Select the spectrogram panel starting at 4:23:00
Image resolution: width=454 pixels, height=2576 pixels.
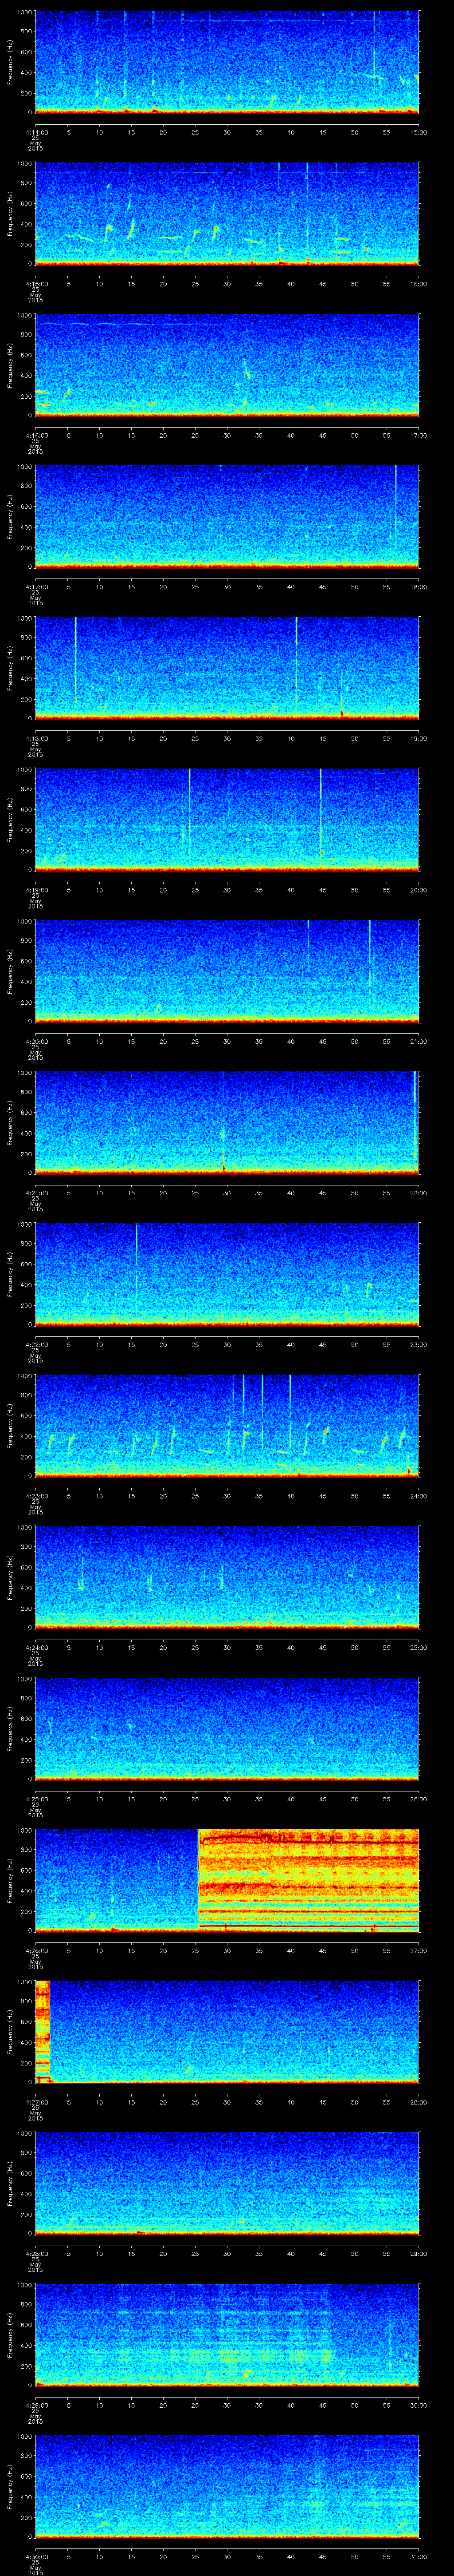[x=227, y=1426]
